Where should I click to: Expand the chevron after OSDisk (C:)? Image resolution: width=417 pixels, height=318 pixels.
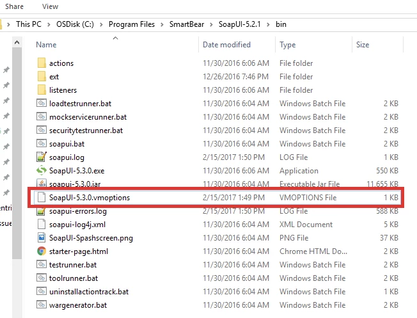[101, 24]
